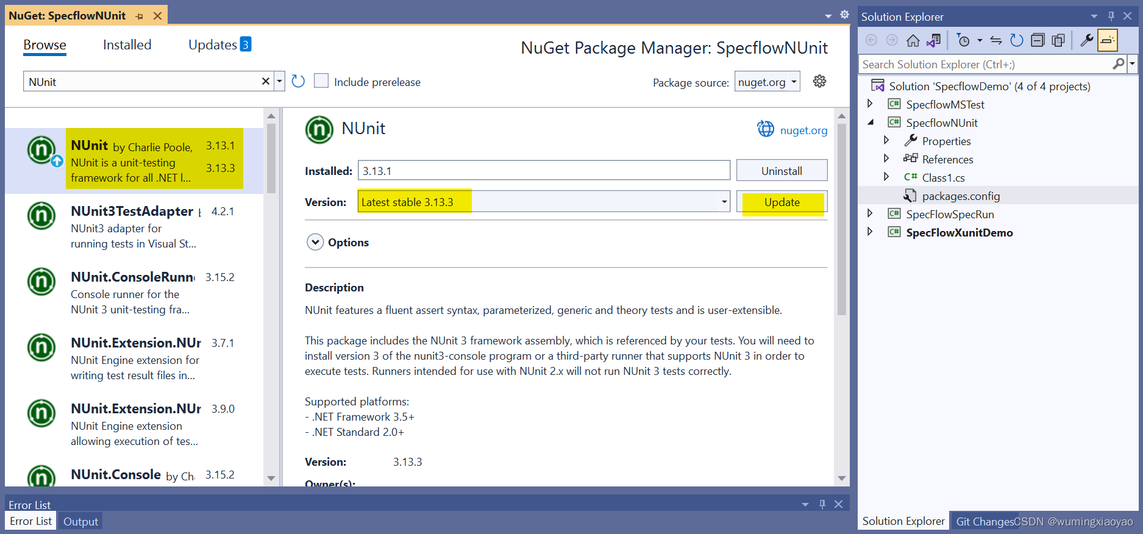Click Sync with Active Document arrows icon

coord(996,40)
